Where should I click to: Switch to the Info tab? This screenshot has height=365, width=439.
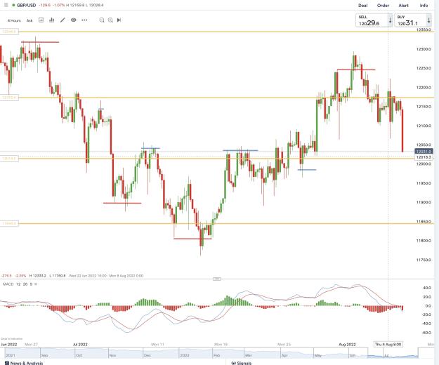click(x=424, y=6)
